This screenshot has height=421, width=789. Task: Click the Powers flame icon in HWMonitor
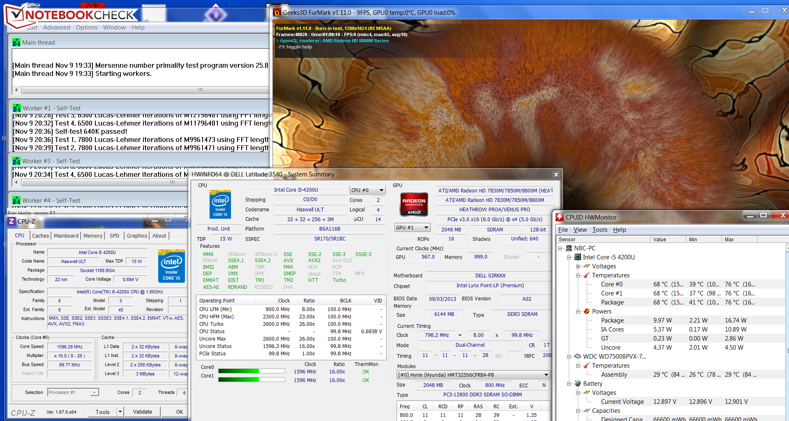pyautogui.click(x=587, y=311)
